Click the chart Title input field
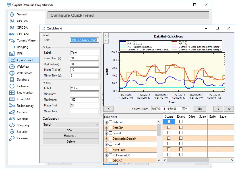240x170 pixels. 85,40
